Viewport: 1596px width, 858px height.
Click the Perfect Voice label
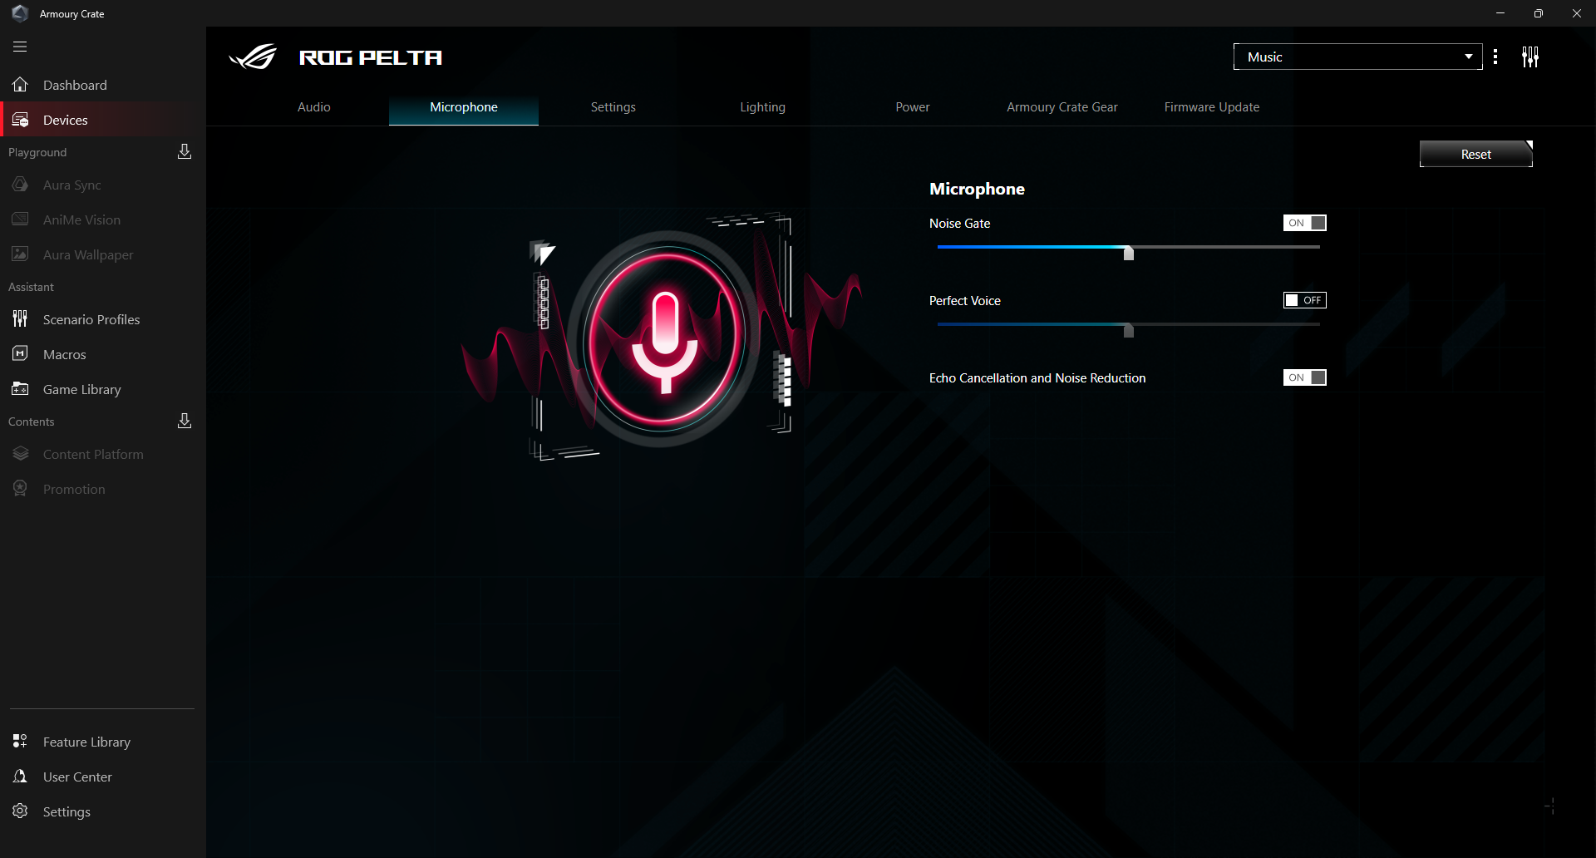pyautogui.click(x=965, y=300)
